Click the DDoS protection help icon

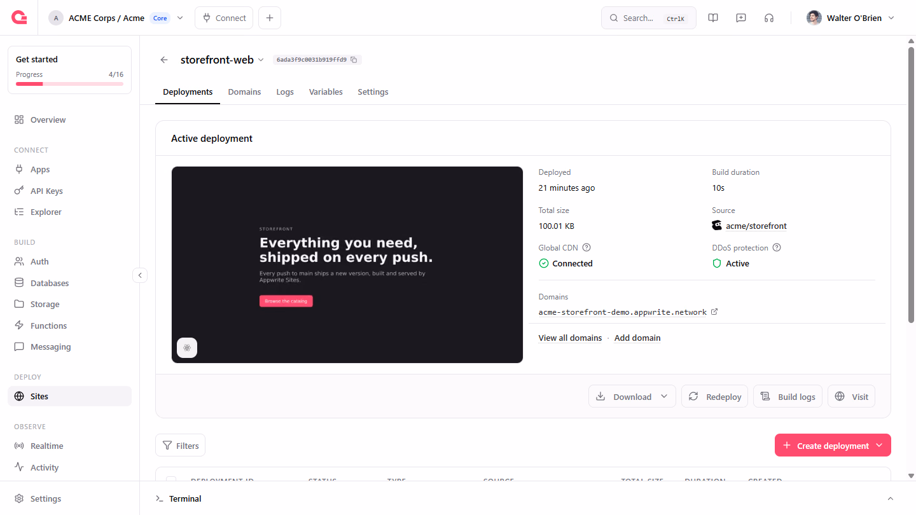point(777,247)
